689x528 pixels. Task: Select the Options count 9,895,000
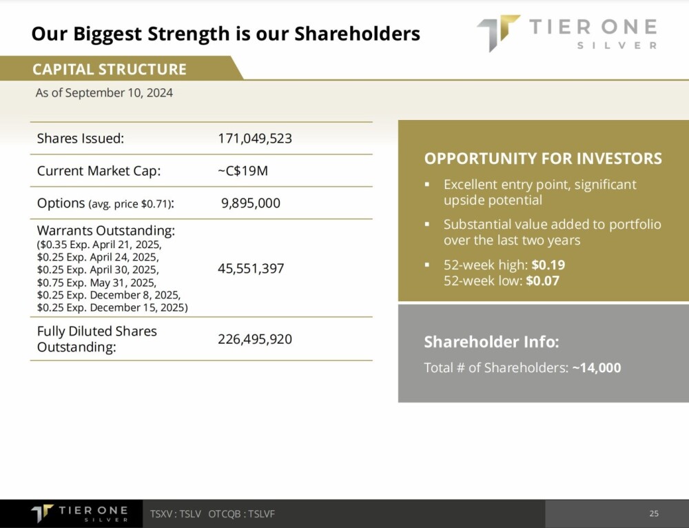click(x=251, y=203)
